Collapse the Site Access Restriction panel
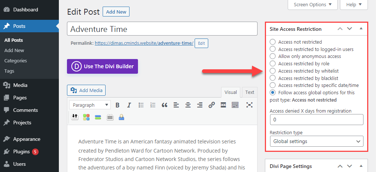 coord(361,29)
